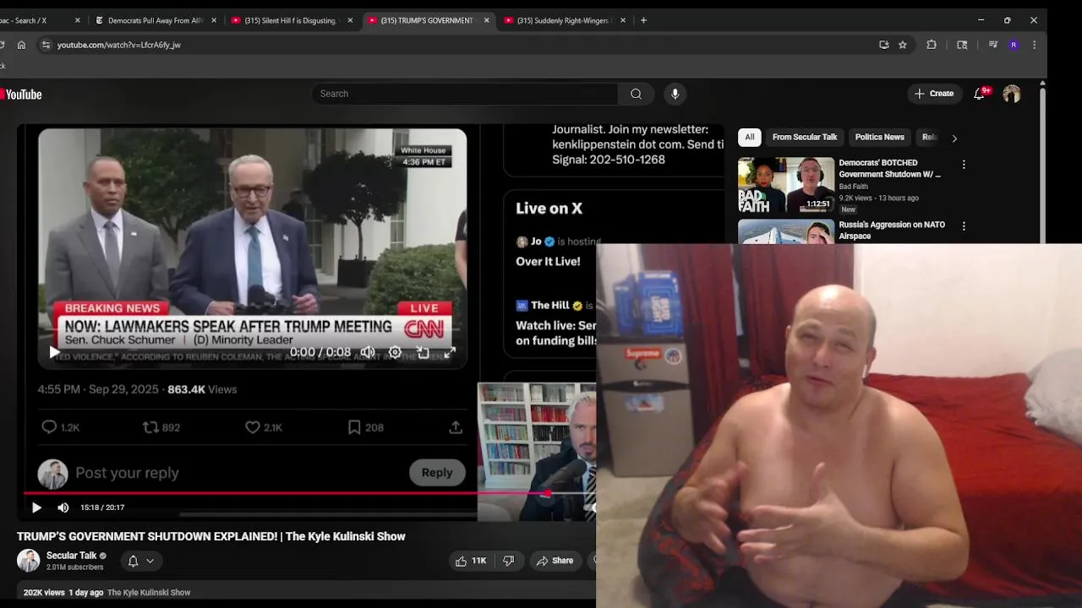Dislike the video with thumbs-down icon
1082x608 pixels.
coord(509,561)
